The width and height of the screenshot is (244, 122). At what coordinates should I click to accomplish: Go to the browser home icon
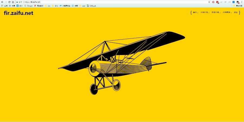(13, 2)
